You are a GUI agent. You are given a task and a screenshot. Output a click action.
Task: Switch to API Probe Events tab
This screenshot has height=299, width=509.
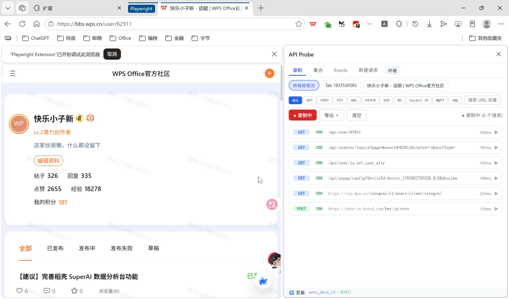pos(341,70)
